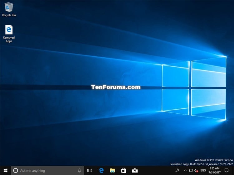The image size is (234, 175).
Task: Select the Recycle Bin desktop icon
Action: point(9,9)
